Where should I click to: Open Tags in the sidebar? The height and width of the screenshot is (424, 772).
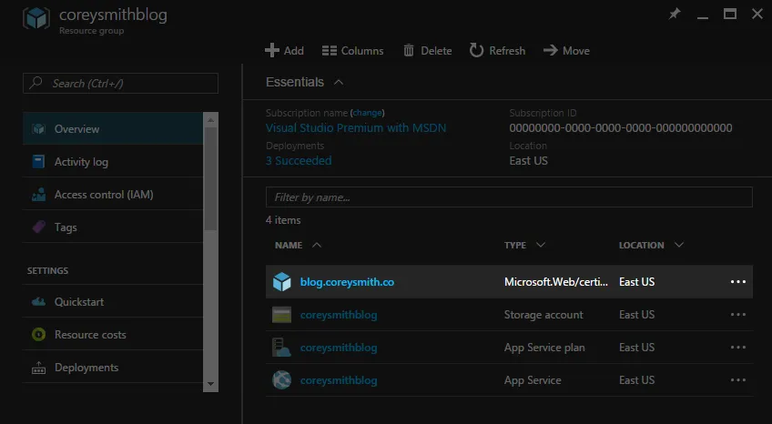tap(113, 227)
